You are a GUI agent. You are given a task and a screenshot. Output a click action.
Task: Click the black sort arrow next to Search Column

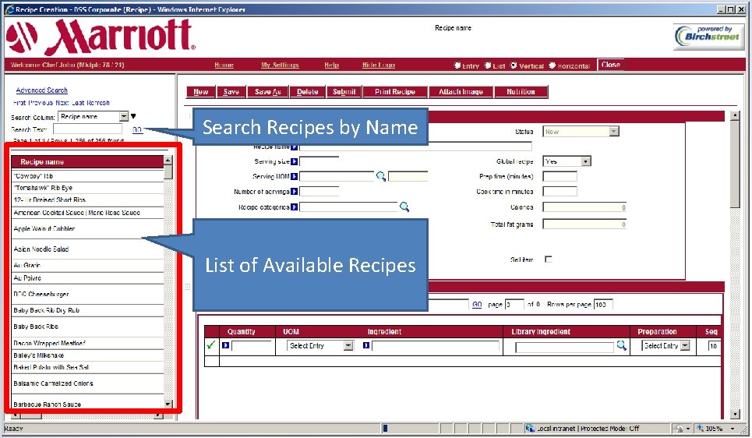(133, 116)
